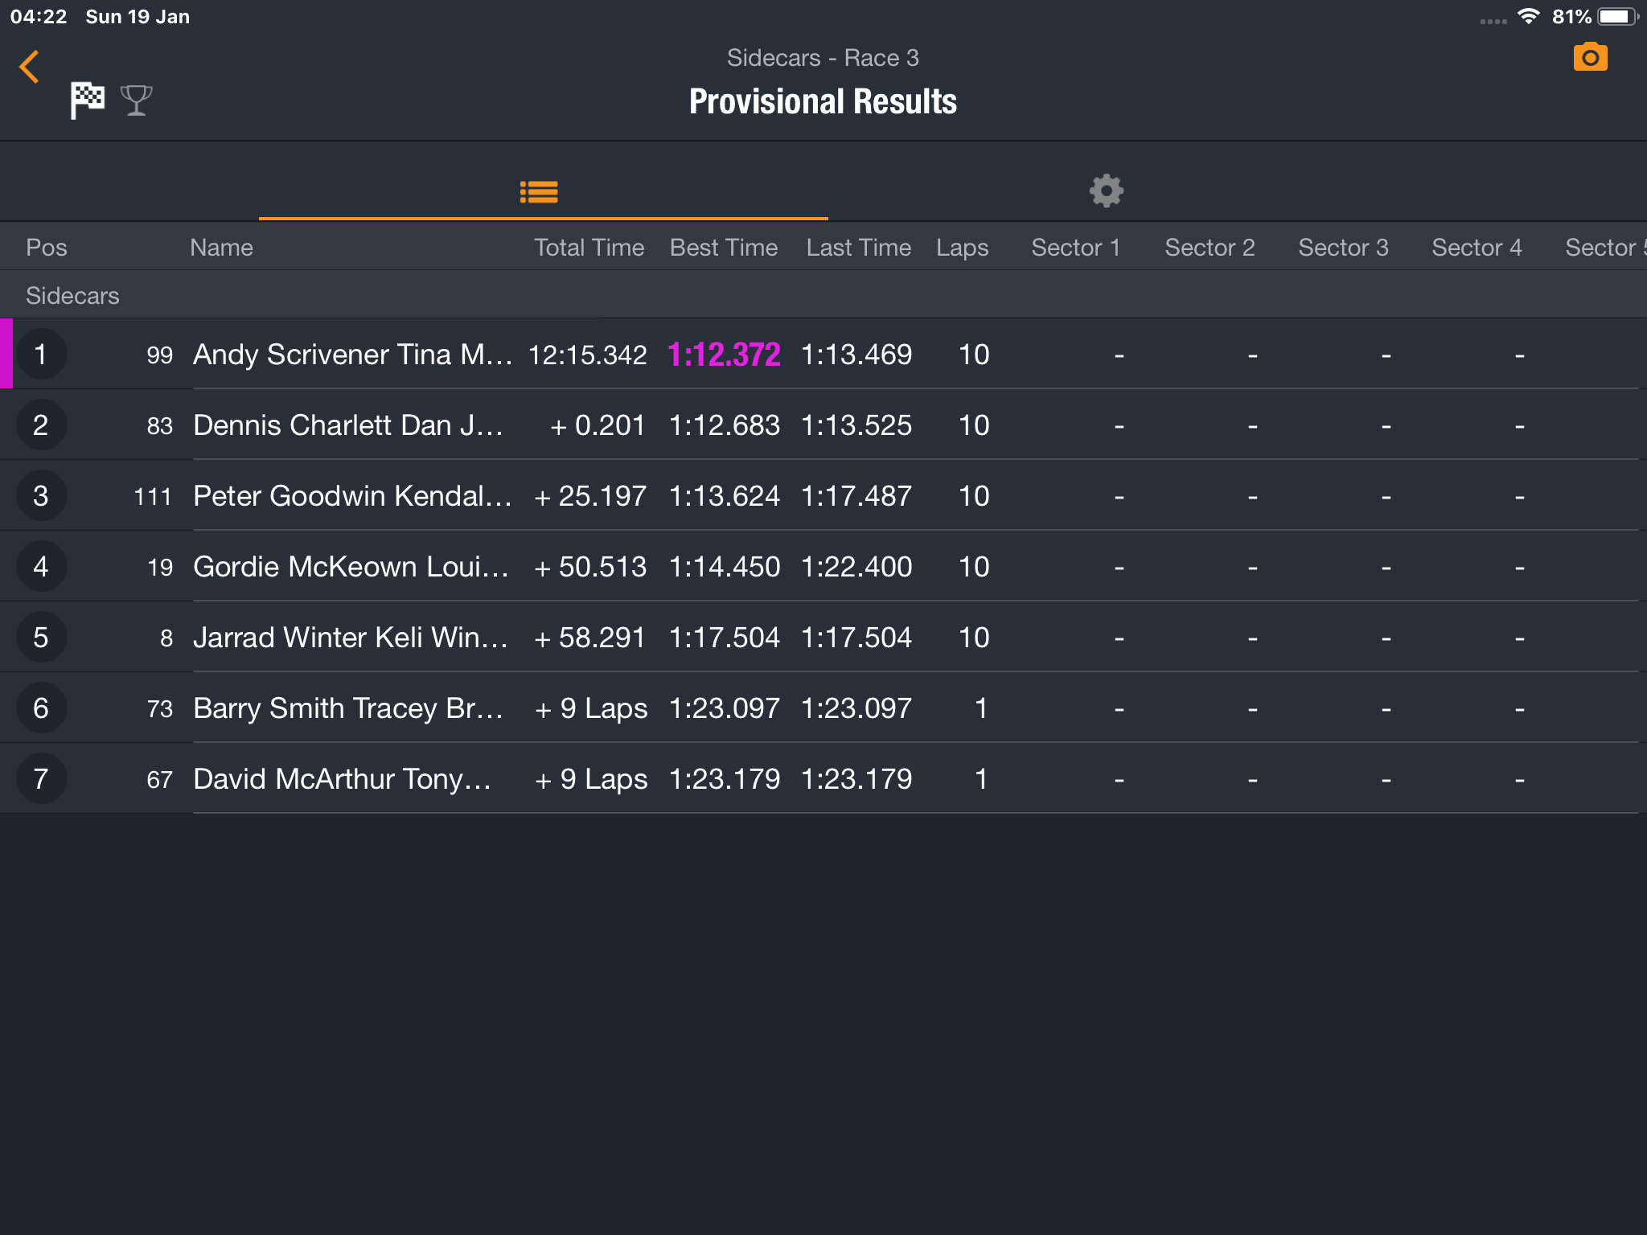This screenshot has height=1235, width=1647.
Task: Open Dennis Charlett's result row
Action: tap(823, 425)
